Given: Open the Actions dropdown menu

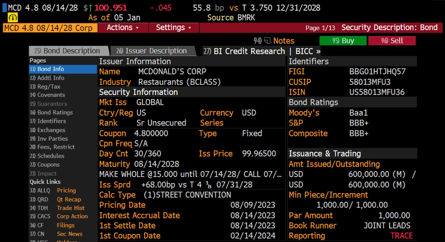Looking at the screenshot, I should (123, 28).
